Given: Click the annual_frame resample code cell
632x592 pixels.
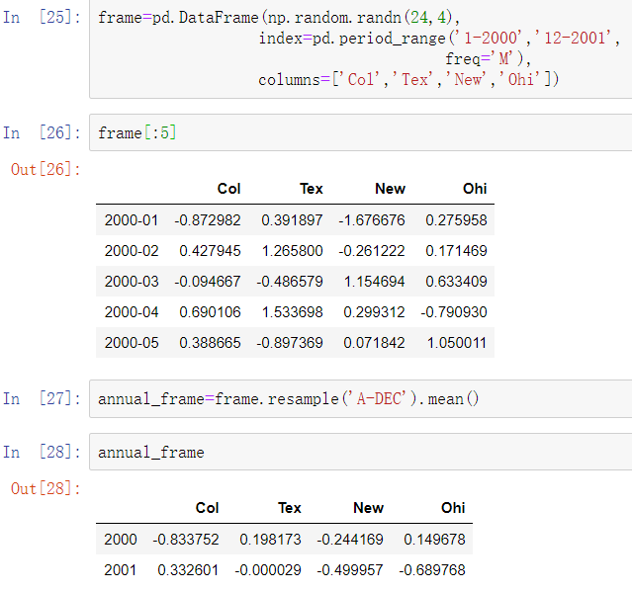Looking at the screenshot, I should 361,398.
